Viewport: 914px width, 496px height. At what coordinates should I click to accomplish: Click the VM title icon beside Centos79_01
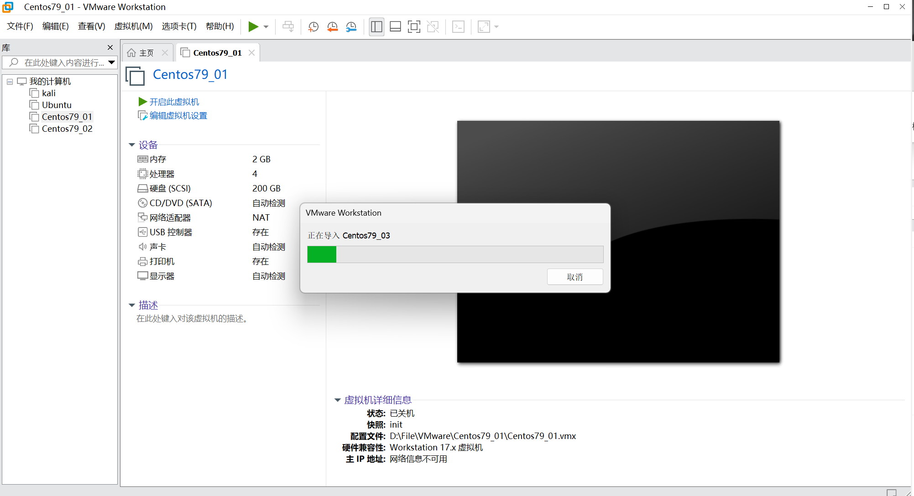pos(135,76)
